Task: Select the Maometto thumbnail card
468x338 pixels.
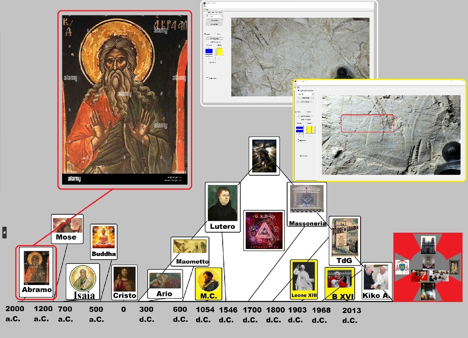Action: 190,251
